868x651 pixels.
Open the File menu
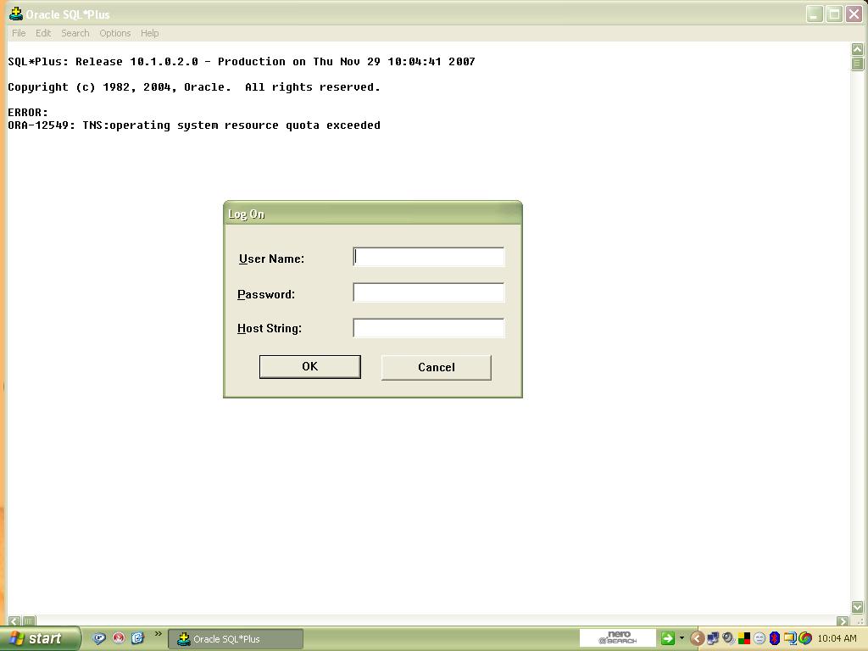[19, 33]
